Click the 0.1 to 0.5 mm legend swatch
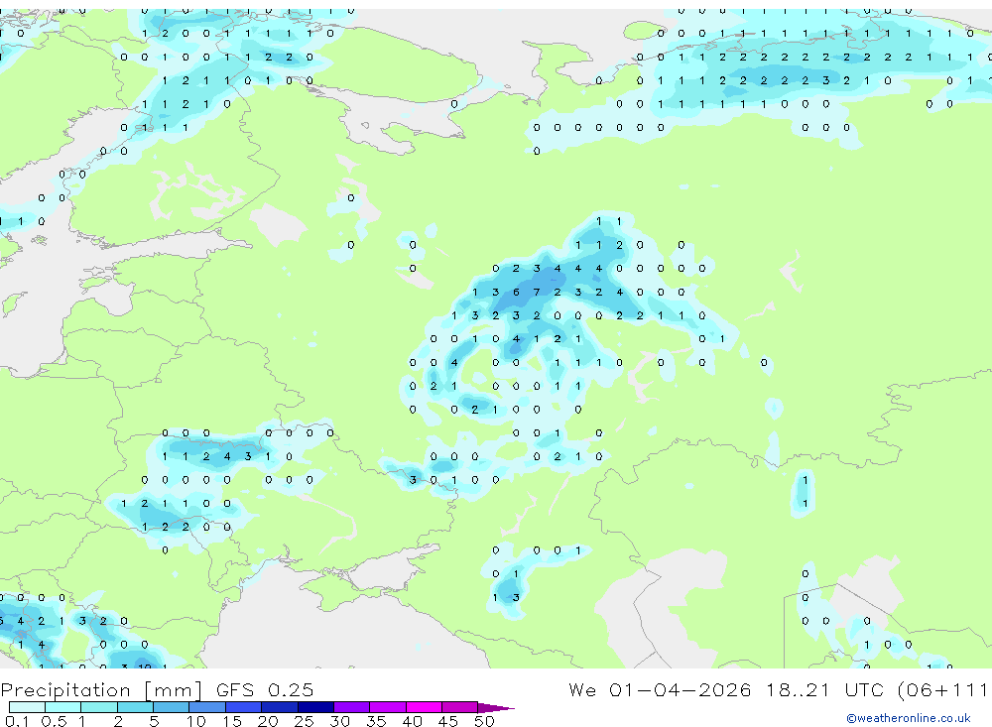The height and width of the screenshot is (727, 992). click(27, 707)
